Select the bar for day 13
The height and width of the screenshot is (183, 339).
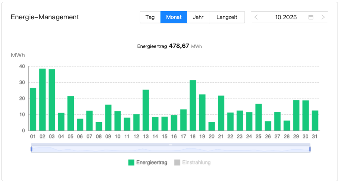146,110
